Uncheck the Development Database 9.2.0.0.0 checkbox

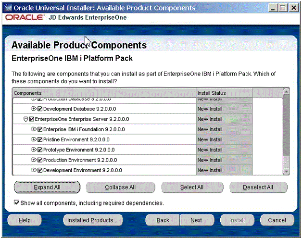[40, 109]
